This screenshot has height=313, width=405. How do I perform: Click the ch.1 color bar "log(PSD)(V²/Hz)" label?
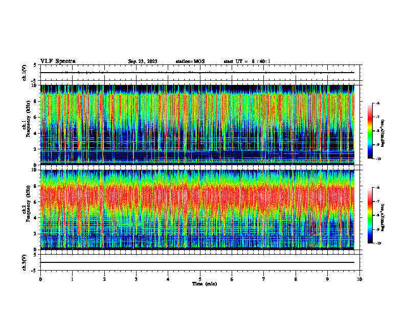[x=383, y=133]
